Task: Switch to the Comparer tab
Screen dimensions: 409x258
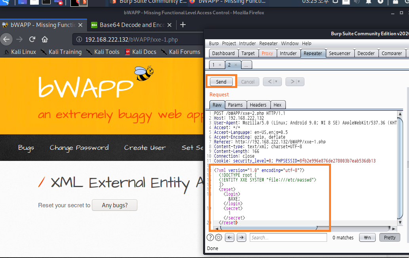Action: pos(392,53)
